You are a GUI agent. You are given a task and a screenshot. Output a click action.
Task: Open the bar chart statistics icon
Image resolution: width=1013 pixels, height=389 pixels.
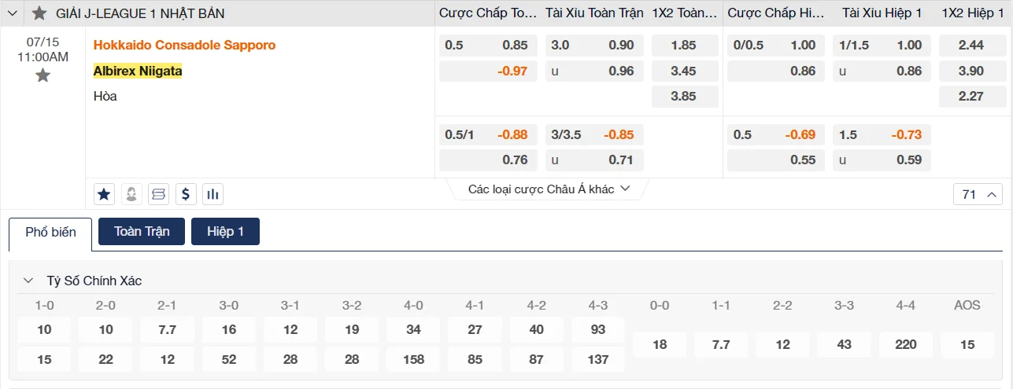213,193
